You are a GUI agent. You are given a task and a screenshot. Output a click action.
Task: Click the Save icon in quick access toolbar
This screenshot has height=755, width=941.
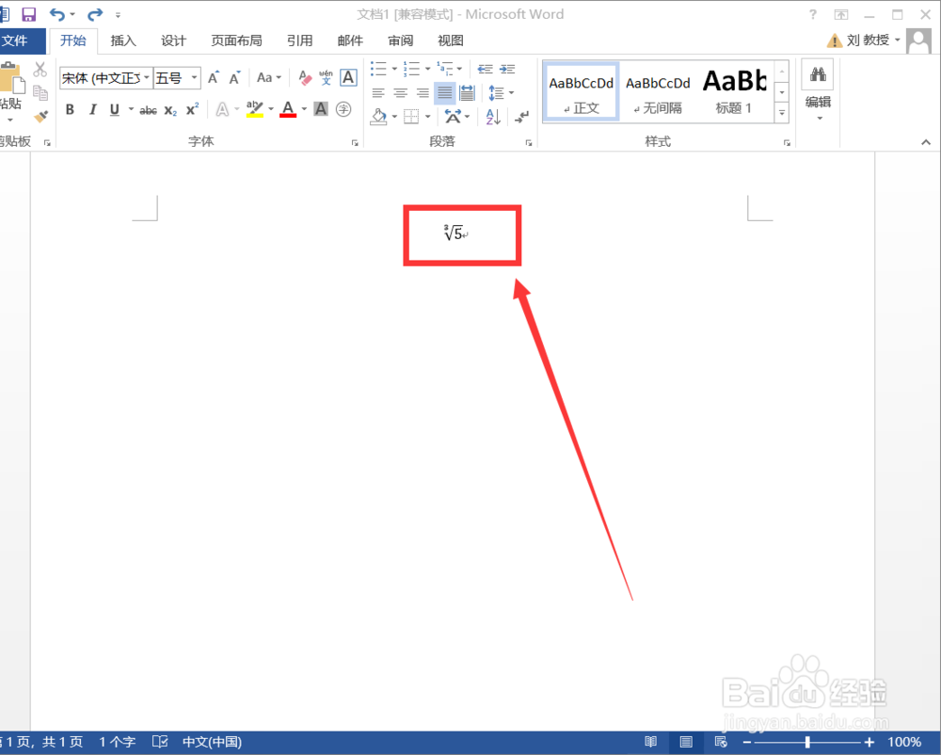click(x=28, y=14)
